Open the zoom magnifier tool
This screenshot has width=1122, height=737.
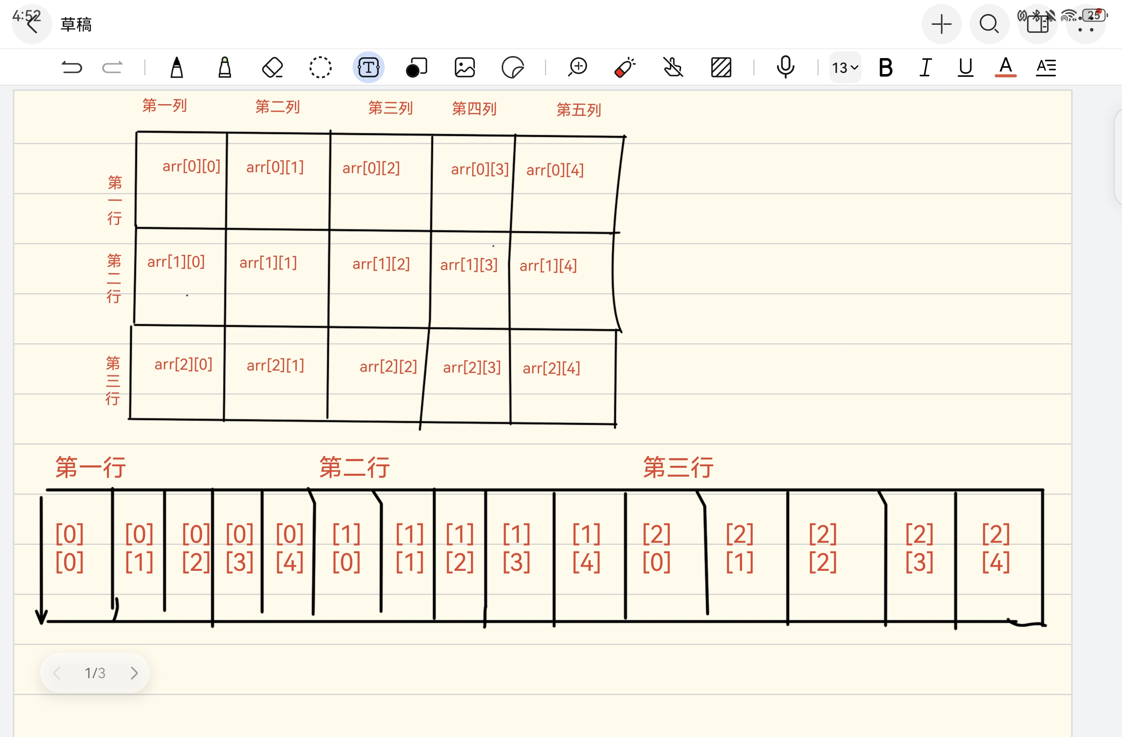(577, 67)
